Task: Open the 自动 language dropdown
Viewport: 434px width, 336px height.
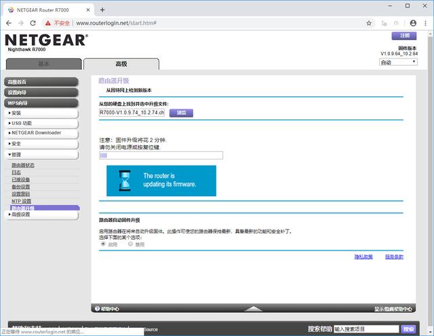Action: coord(398,62)
